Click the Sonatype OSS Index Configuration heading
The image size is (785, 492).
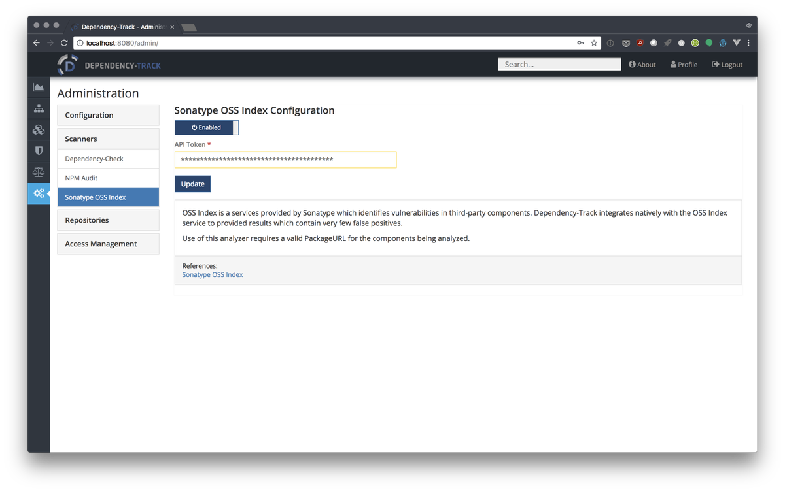coord(254,110)
